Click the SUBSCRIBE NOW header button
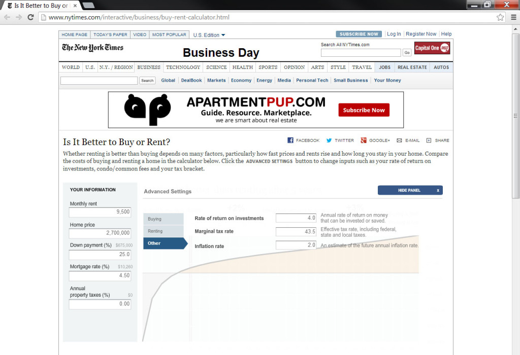Viewport: 520px width, 355px height. tap(359, 34)
